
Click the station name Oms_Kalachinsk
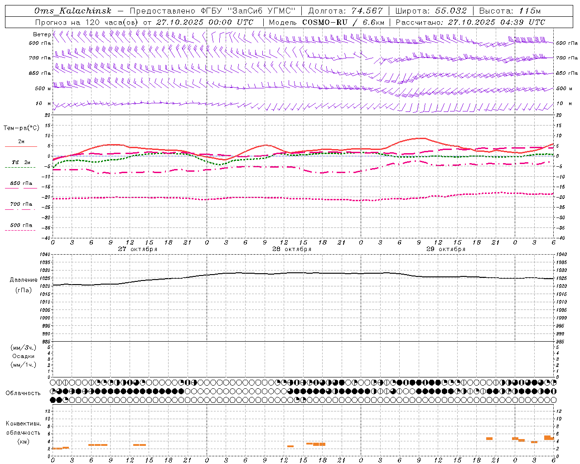click(72, 11)
